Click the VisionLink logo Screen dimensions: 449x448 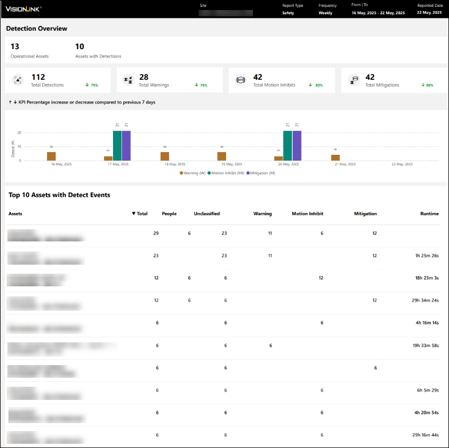click(x=24, y=9)
